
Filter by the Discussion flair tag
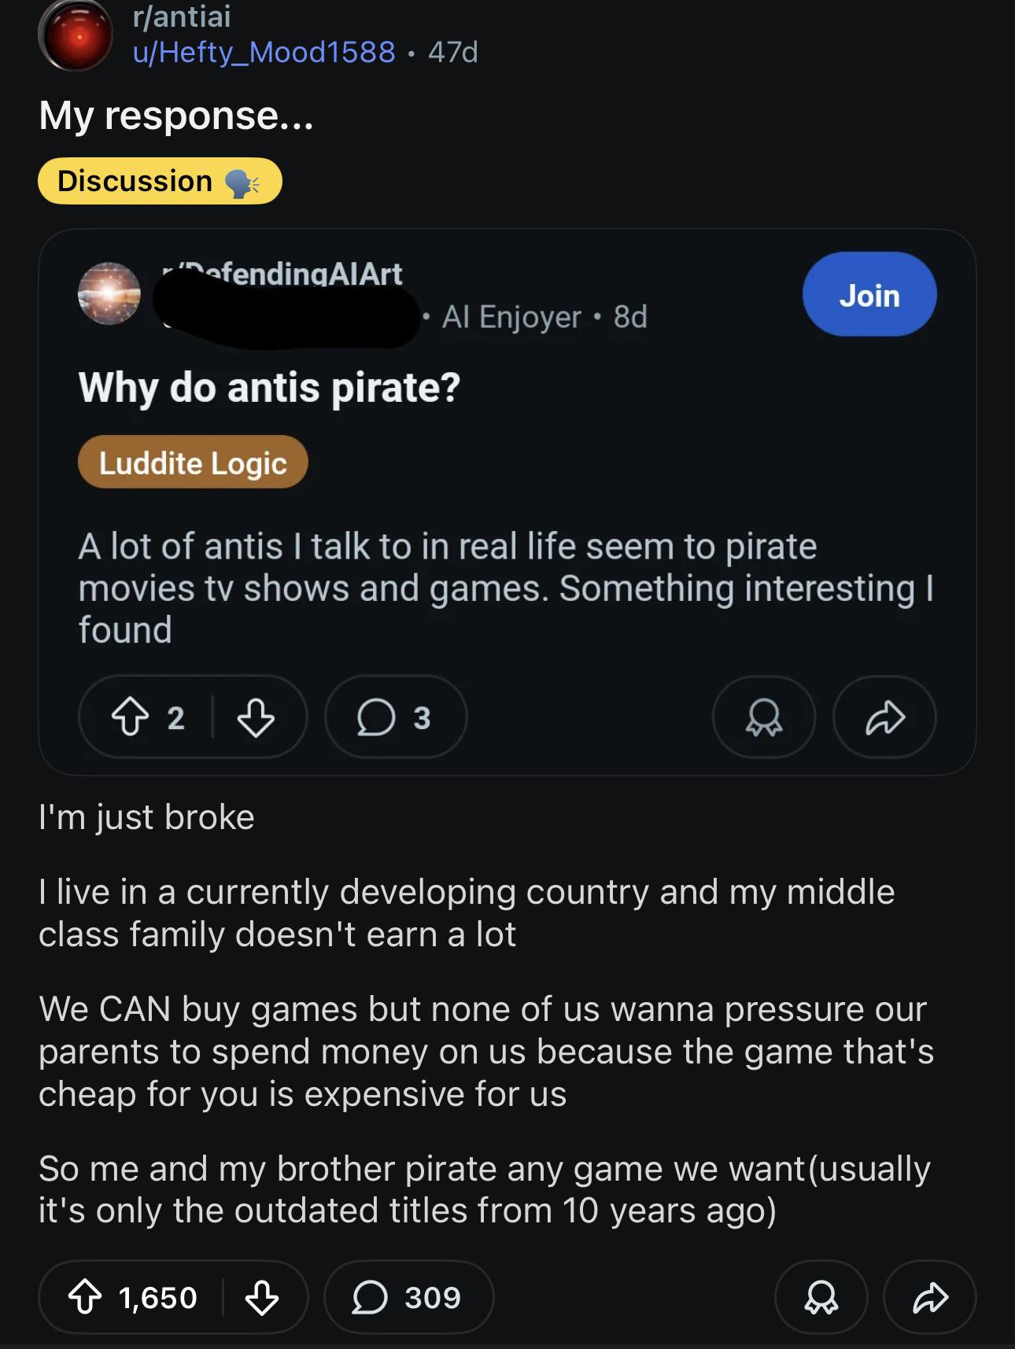[x=159, y=181]
